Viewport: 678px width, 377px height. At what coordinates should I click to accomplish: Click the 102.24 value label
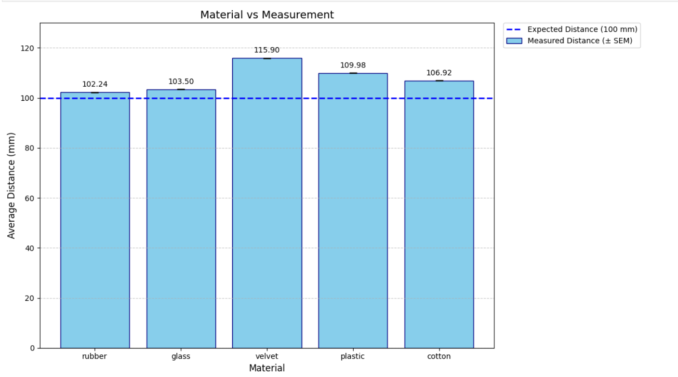pos(95,84)
